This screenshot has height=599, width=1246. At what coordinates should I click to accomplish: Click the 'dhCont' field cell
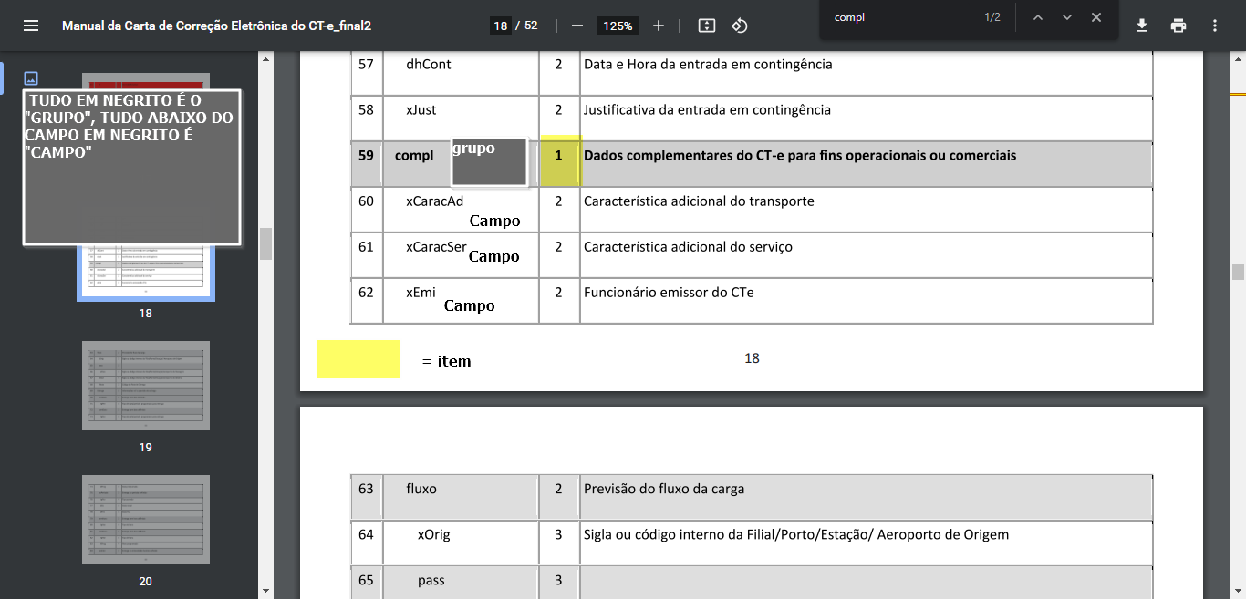click(461, 73)
